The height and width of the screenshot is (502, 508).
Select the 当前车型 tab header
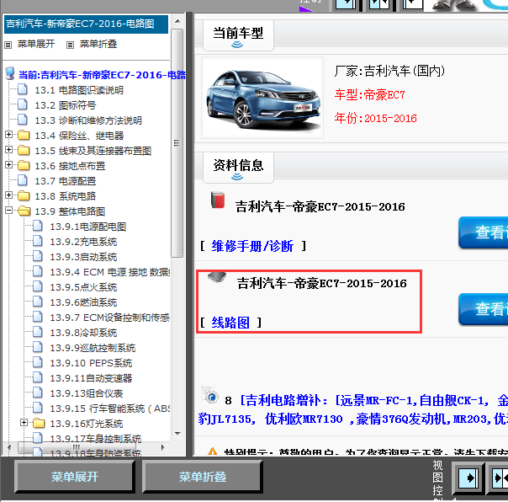tap(238, 35)
